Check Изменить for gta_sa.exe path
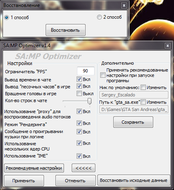The height and width of the screenshot is (190, 174). coord(143,102)
